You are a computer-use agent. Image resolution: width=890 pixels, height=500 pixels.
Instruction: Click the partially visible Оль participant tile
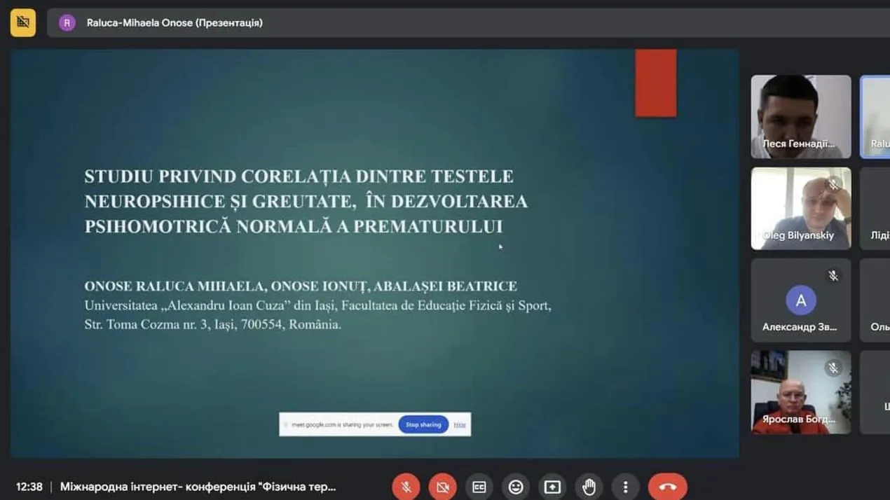pyautogui.click(x=875, y=300)
